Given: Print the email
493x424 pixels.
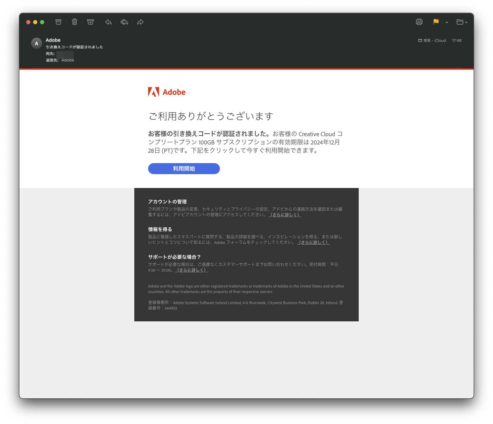Looking at the screenshot, I should (419, 22).
